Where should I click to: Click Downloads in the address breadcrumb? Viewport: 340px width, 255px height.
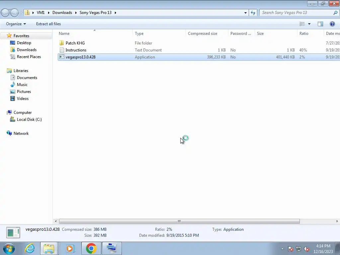point(62,13)
